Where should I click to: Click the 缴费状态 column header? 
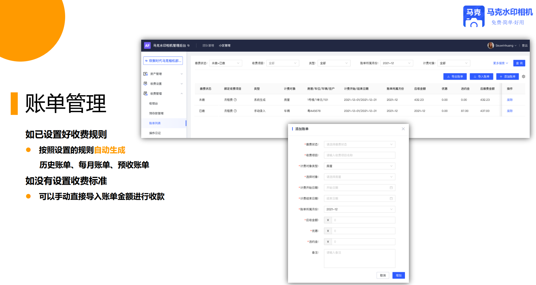205,89
